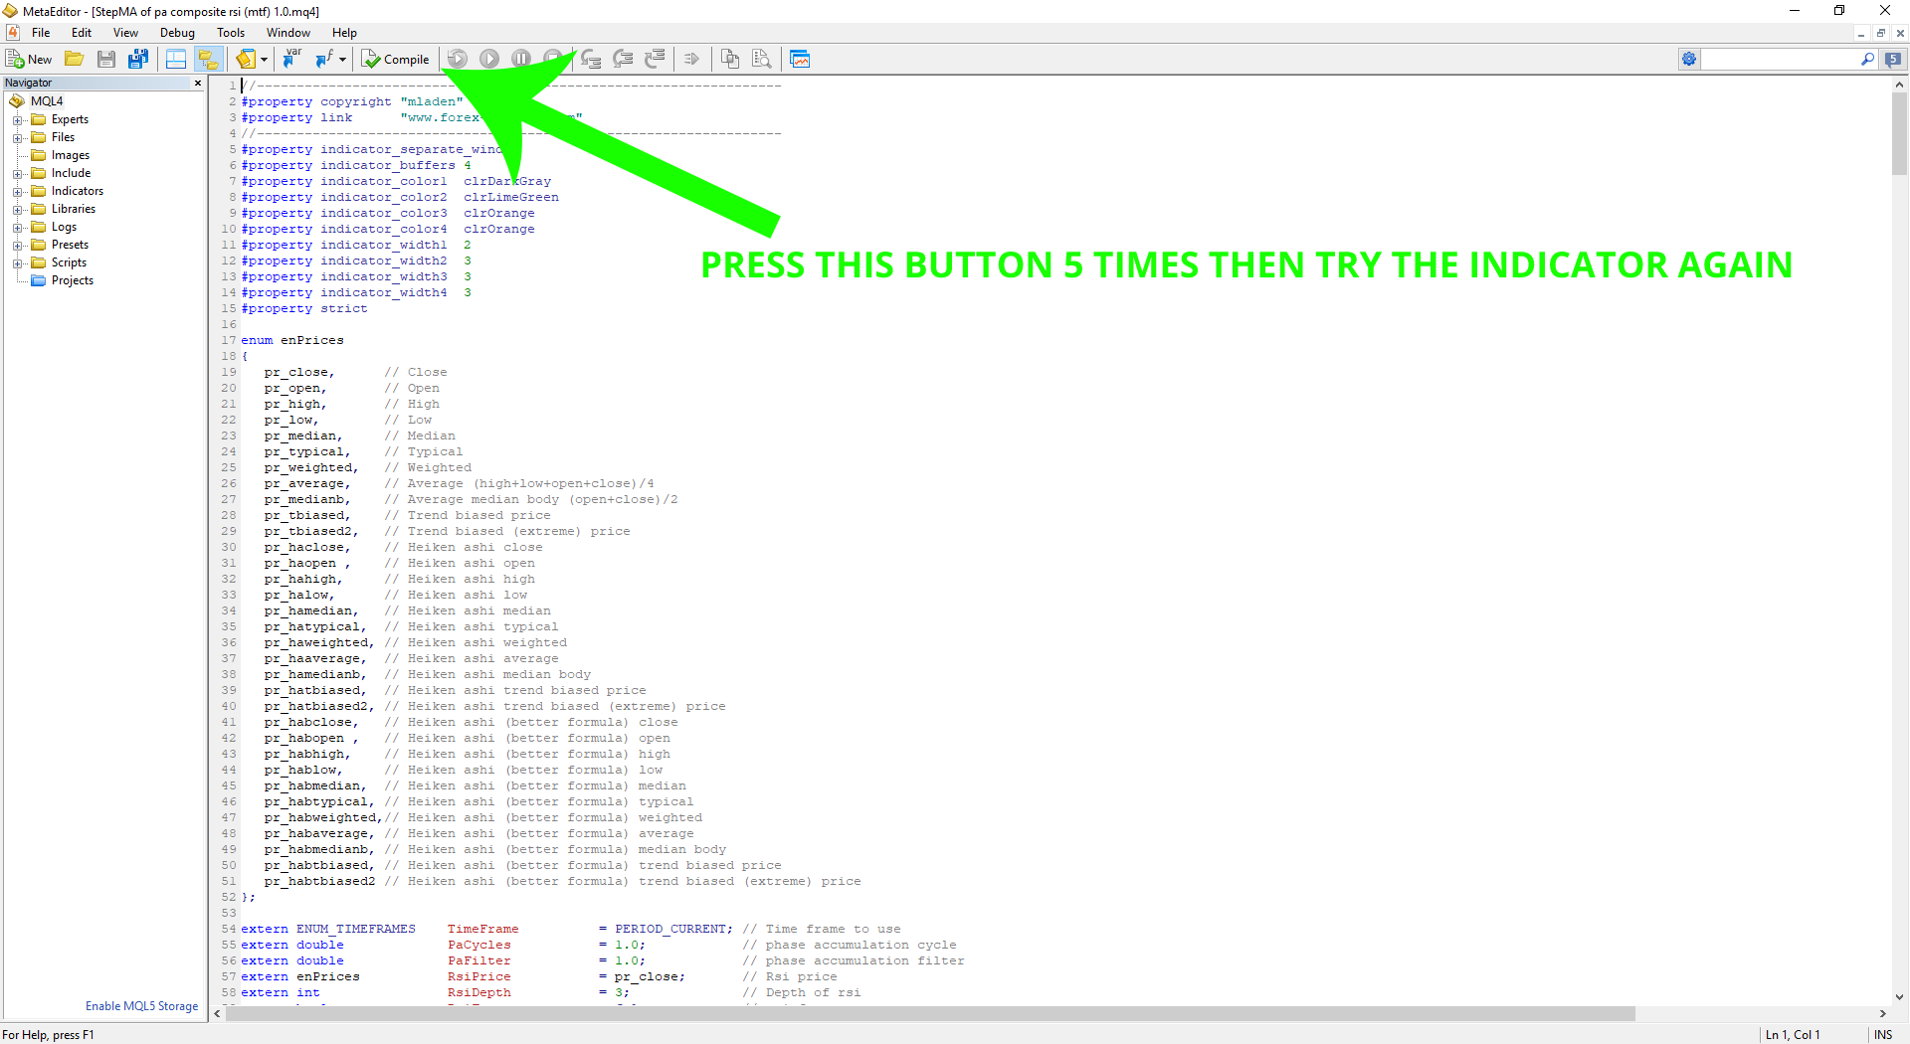The height and width of the screenshot is (1044, 1910).
Task: Click the overlapping documents toolbar icon
Action: [730, 60]
